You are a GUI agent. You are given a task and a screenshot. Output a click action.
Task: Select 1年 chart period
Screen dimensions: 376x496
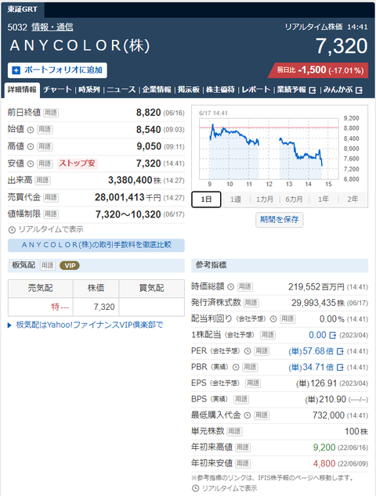point(323,199)
